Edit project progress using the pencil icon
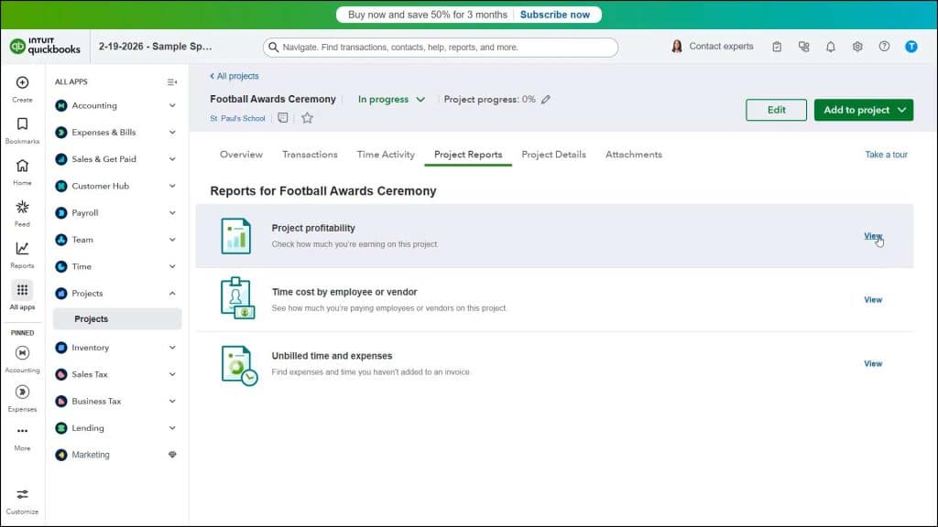Image resolution: width=938 pixels, height=527 pixels. click(x=545, y=99)
